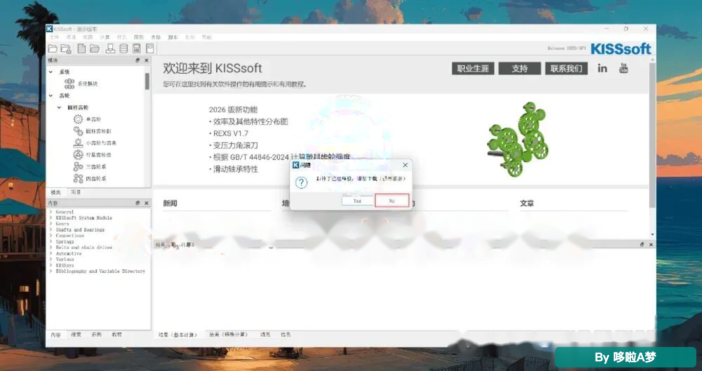Image resolution: width=702 pixels, height=371 pixels.
Task: Click the 支持 button
Action: (520, 69)
